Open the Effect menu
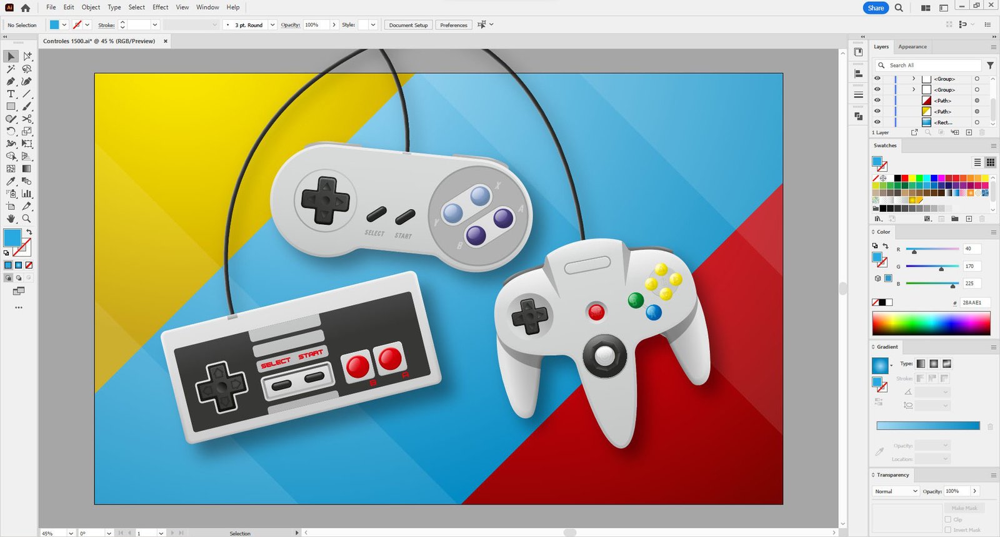This screenshot has width=1000, height=537. pos(160,7)
